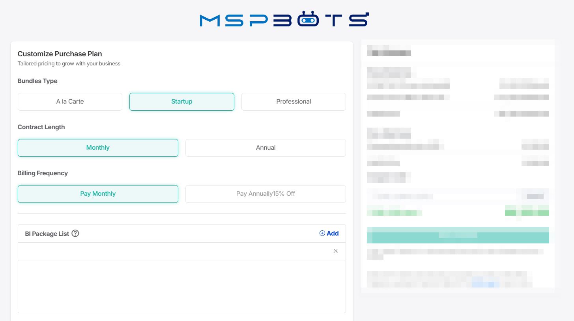The image size is (574, 321).
Task: Click the teal blurred checkout button
Action: click(x=458, y=235)
